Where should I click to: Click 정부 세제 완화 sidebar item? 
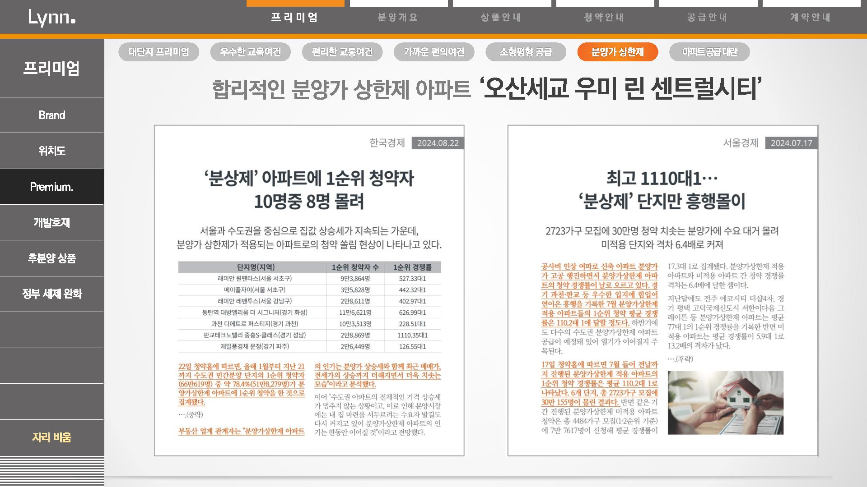click(x=52, y=294)
